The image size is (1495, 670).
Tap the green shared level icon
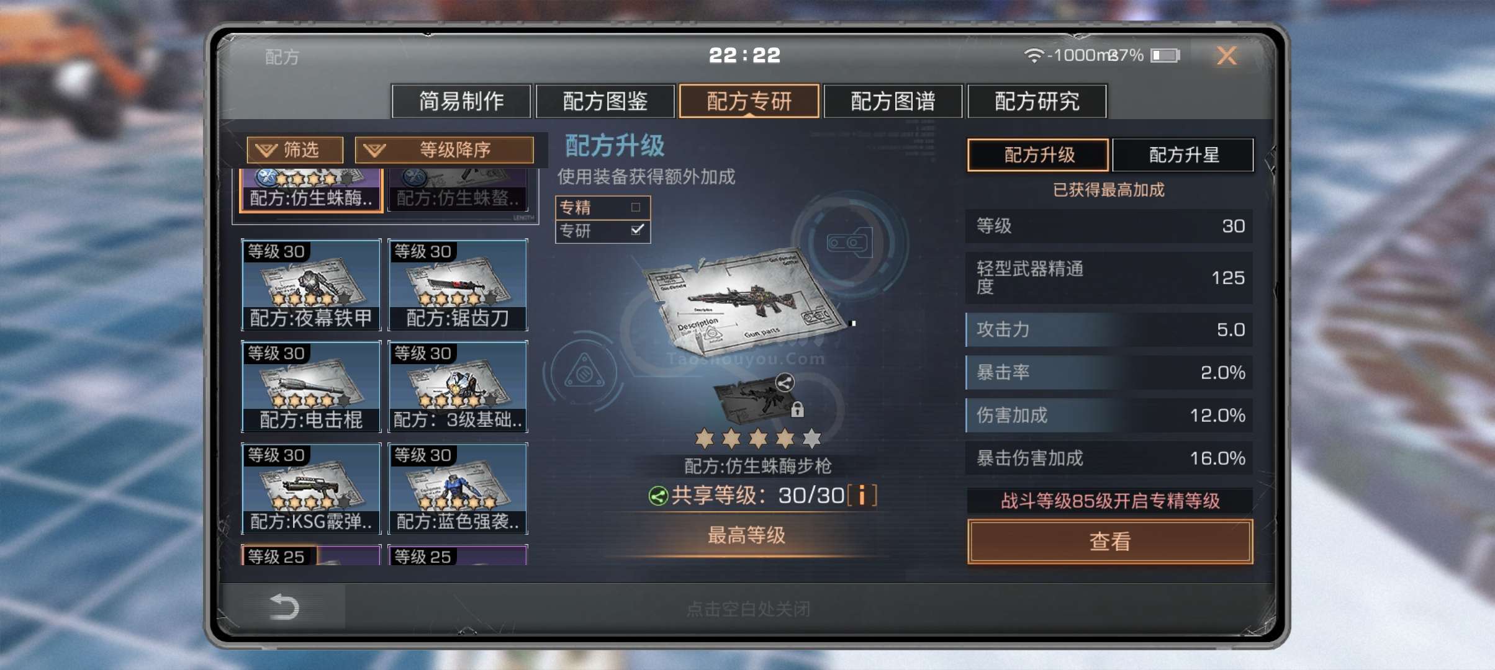click(657, 496)
